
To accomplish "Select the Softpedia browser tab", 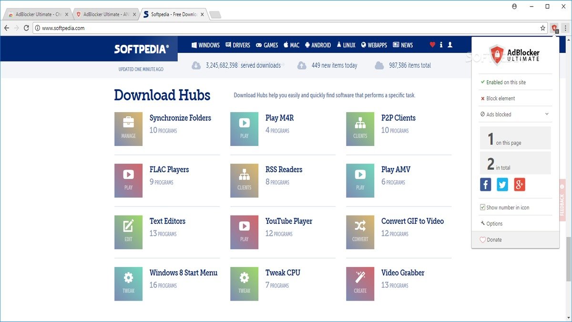I will tap(174, 14).
